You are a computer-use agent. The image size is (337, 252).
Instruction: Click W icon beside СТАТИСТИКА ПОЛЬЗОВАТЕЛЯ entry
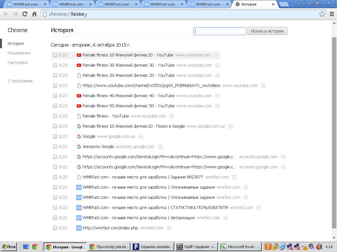tap(79, 208)
